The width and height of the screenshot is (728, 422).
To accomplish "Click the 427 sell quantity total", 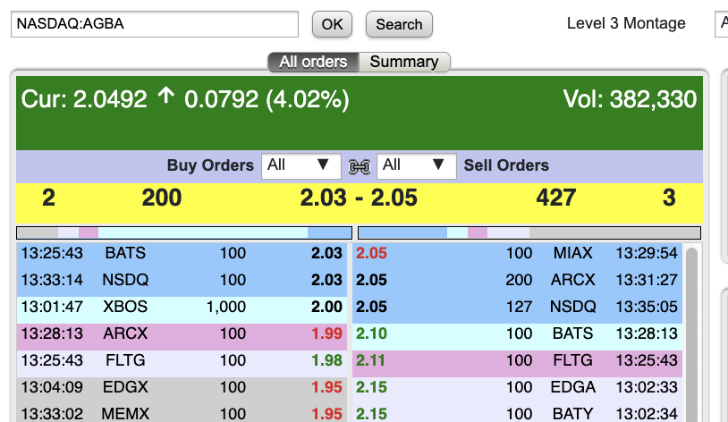I will 556,198.
